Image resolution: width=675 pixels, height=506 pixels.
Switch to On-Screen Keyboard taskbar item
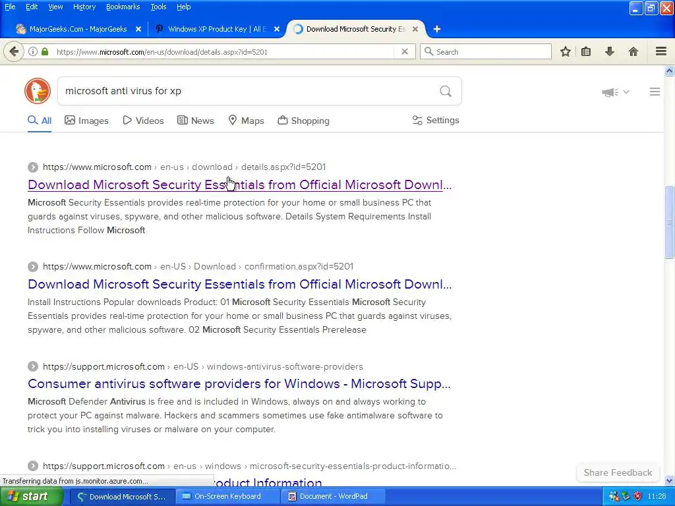tap(227, 497)
